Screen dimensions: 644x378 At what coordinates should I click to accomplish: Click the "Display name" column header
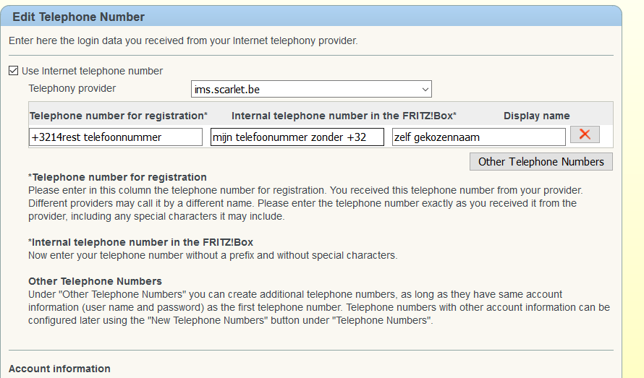[x=536, y=116]
